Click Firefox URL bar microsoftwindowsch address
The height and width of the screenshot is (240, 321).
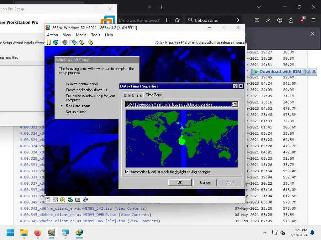click(139, 20)
